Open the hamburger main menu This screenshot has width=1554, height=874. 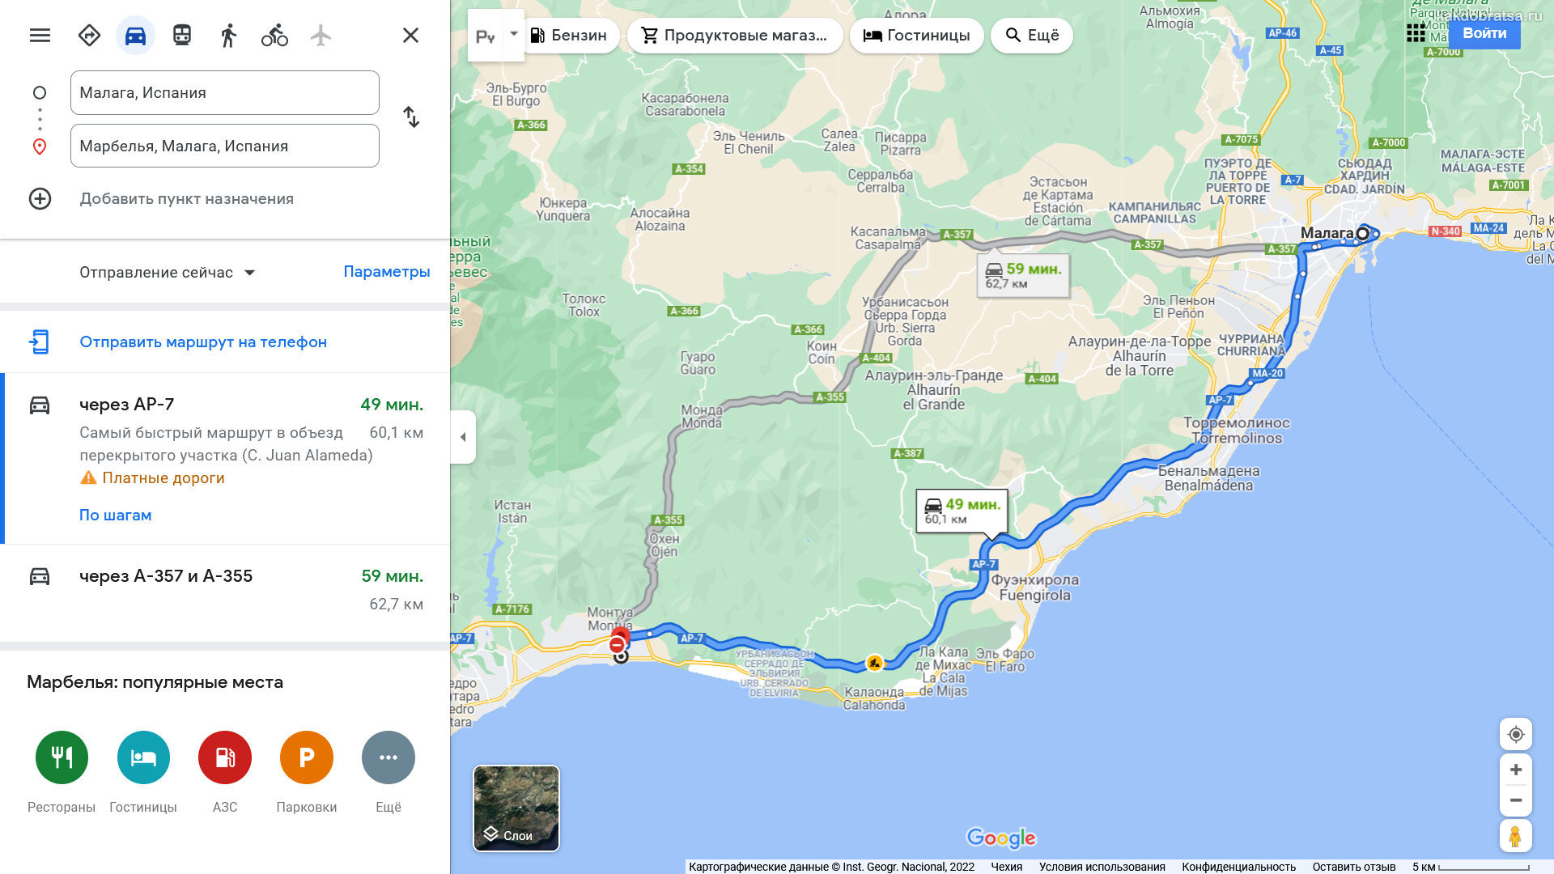click(x=40, y=36)
